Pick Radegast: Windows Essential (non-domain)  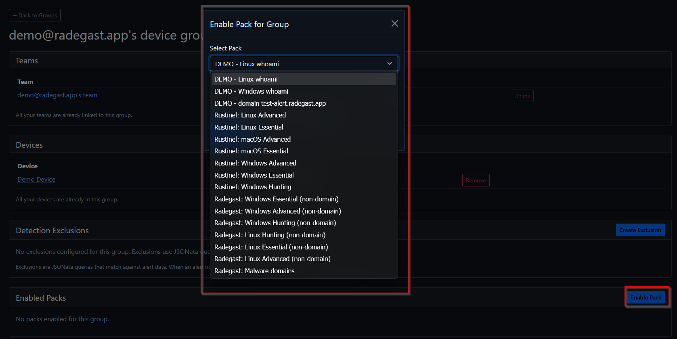pos(304,199)
